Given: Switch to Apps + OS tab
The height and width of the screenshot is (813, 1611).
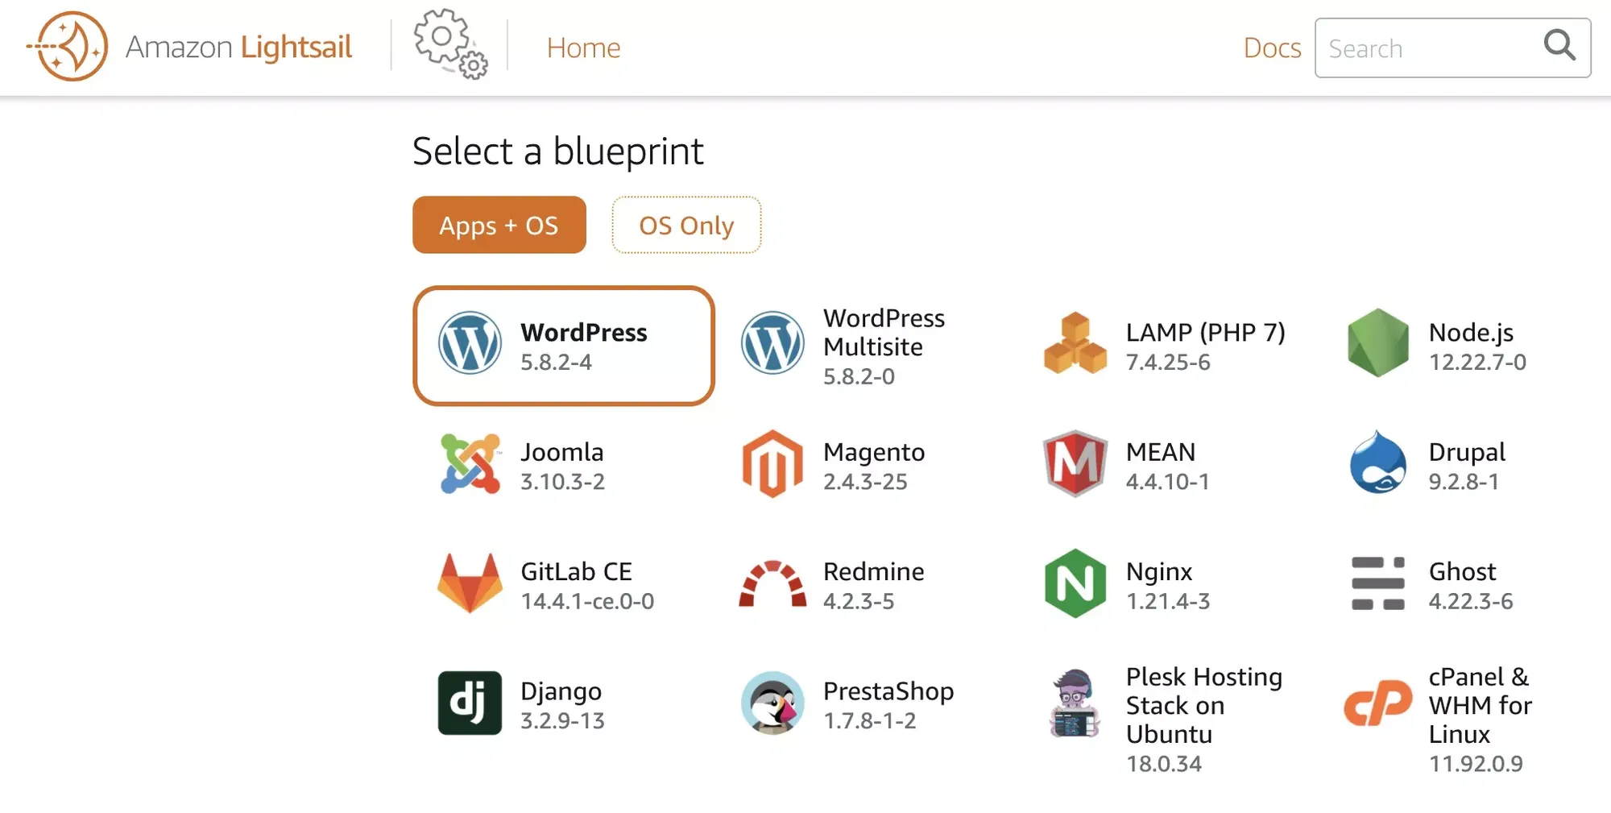Looking at the screenshot, I should click(499, 225).
